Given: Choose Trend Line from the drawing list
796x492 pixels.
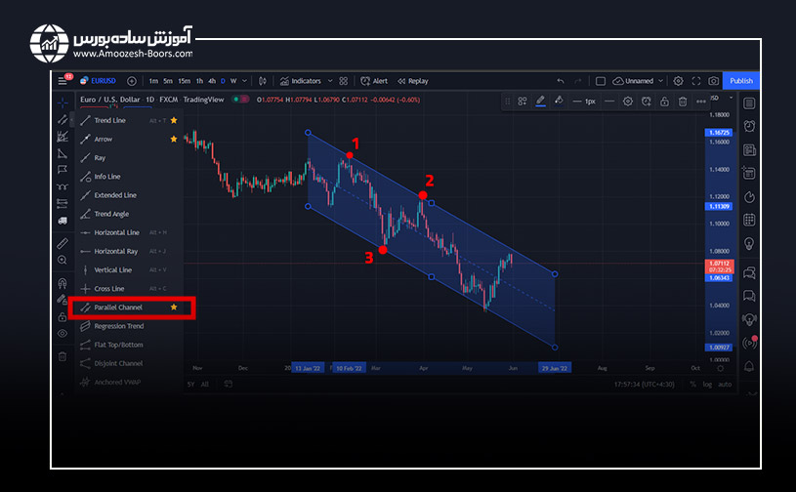Looking at the screenshot, I should coord(109,120).
